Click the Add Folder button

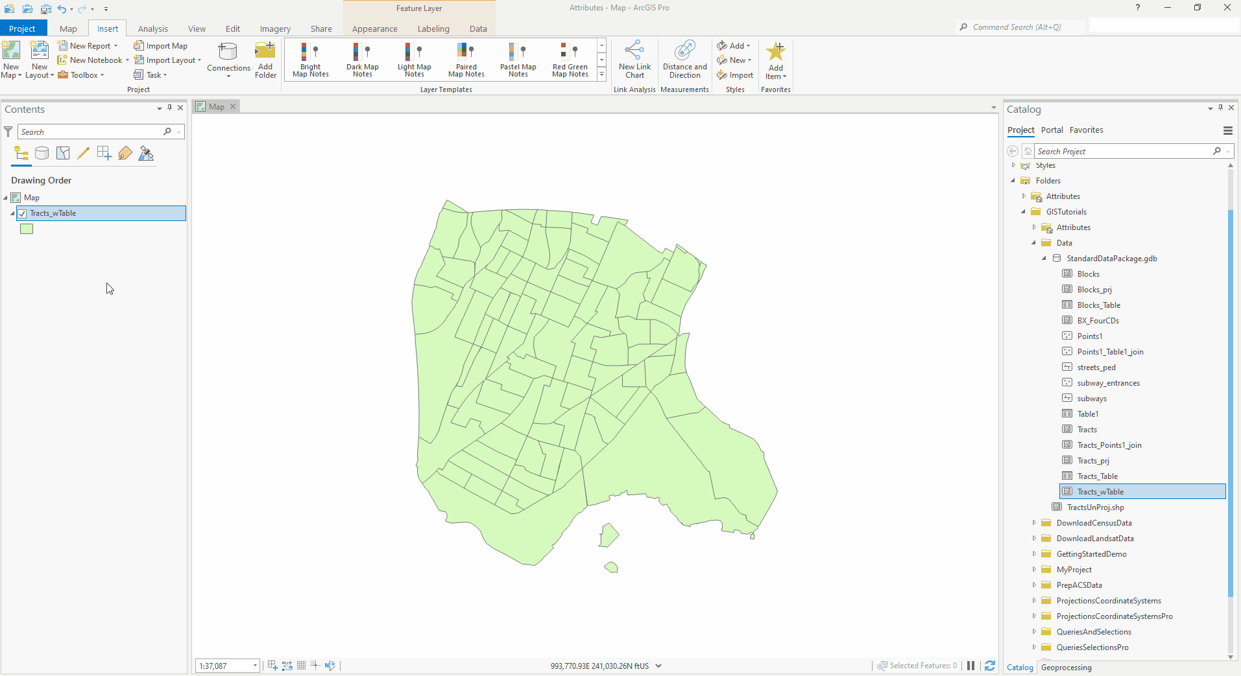point(265,59)
